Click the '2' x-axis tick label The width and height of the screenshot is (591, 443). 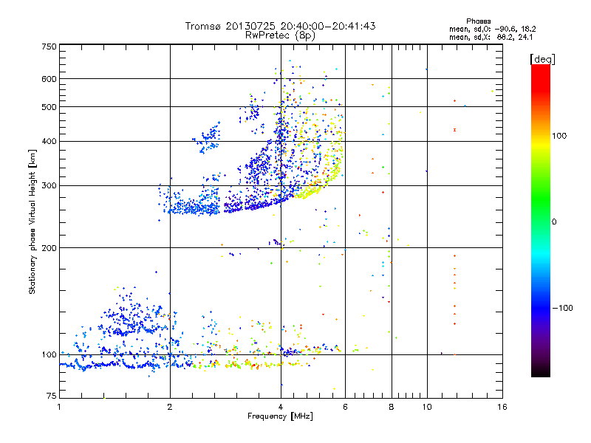170,407
